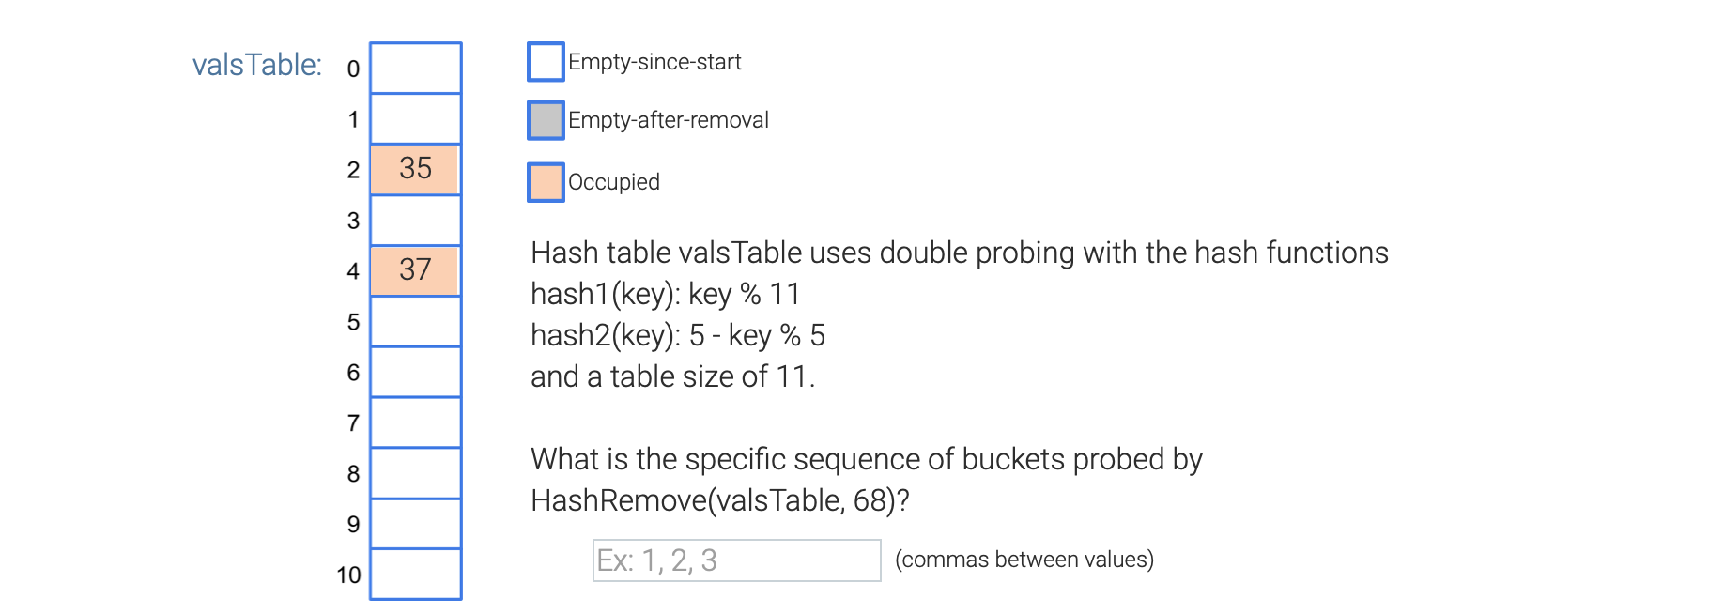
Task: Click bucket 9 near the bottom
Action: (415, 524)
